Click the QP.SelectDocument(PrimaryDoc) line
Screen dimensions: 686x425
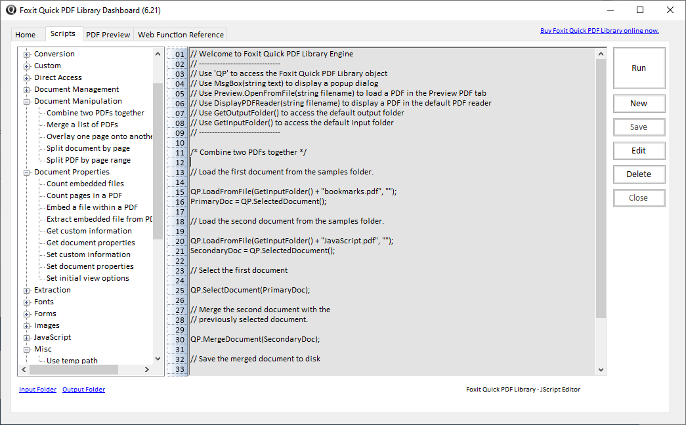[250, 290]
